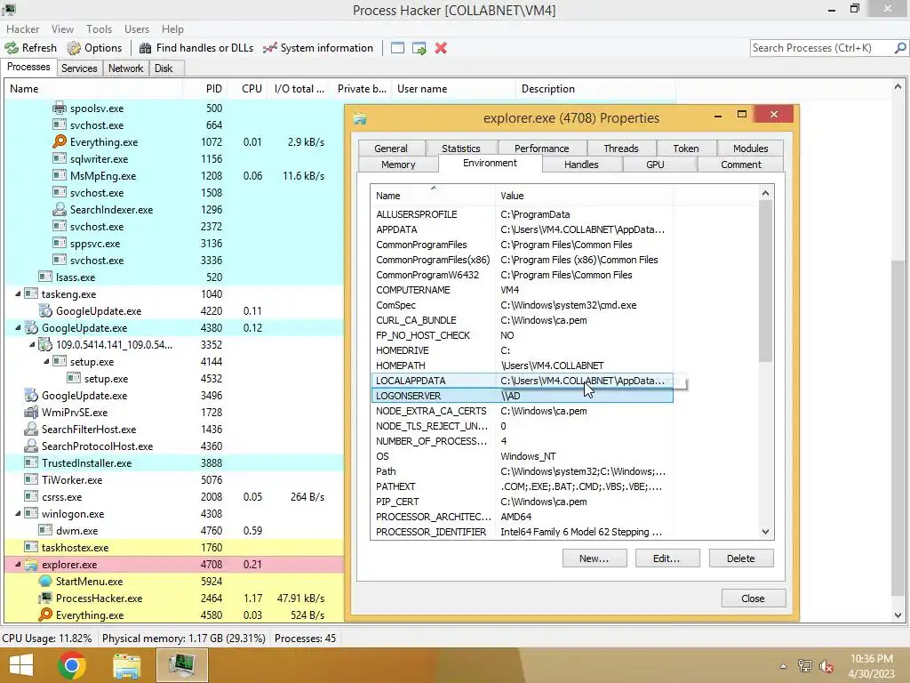Open the Help menu
910x683 pixels.
(172, 29)
